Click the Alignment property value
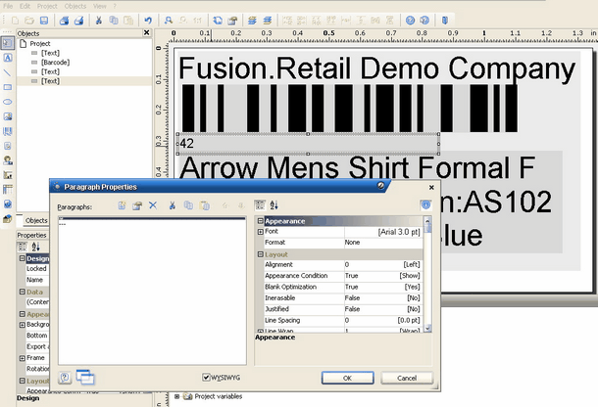The width and height of the screenshot is (598, 407). tap(383, 264)
